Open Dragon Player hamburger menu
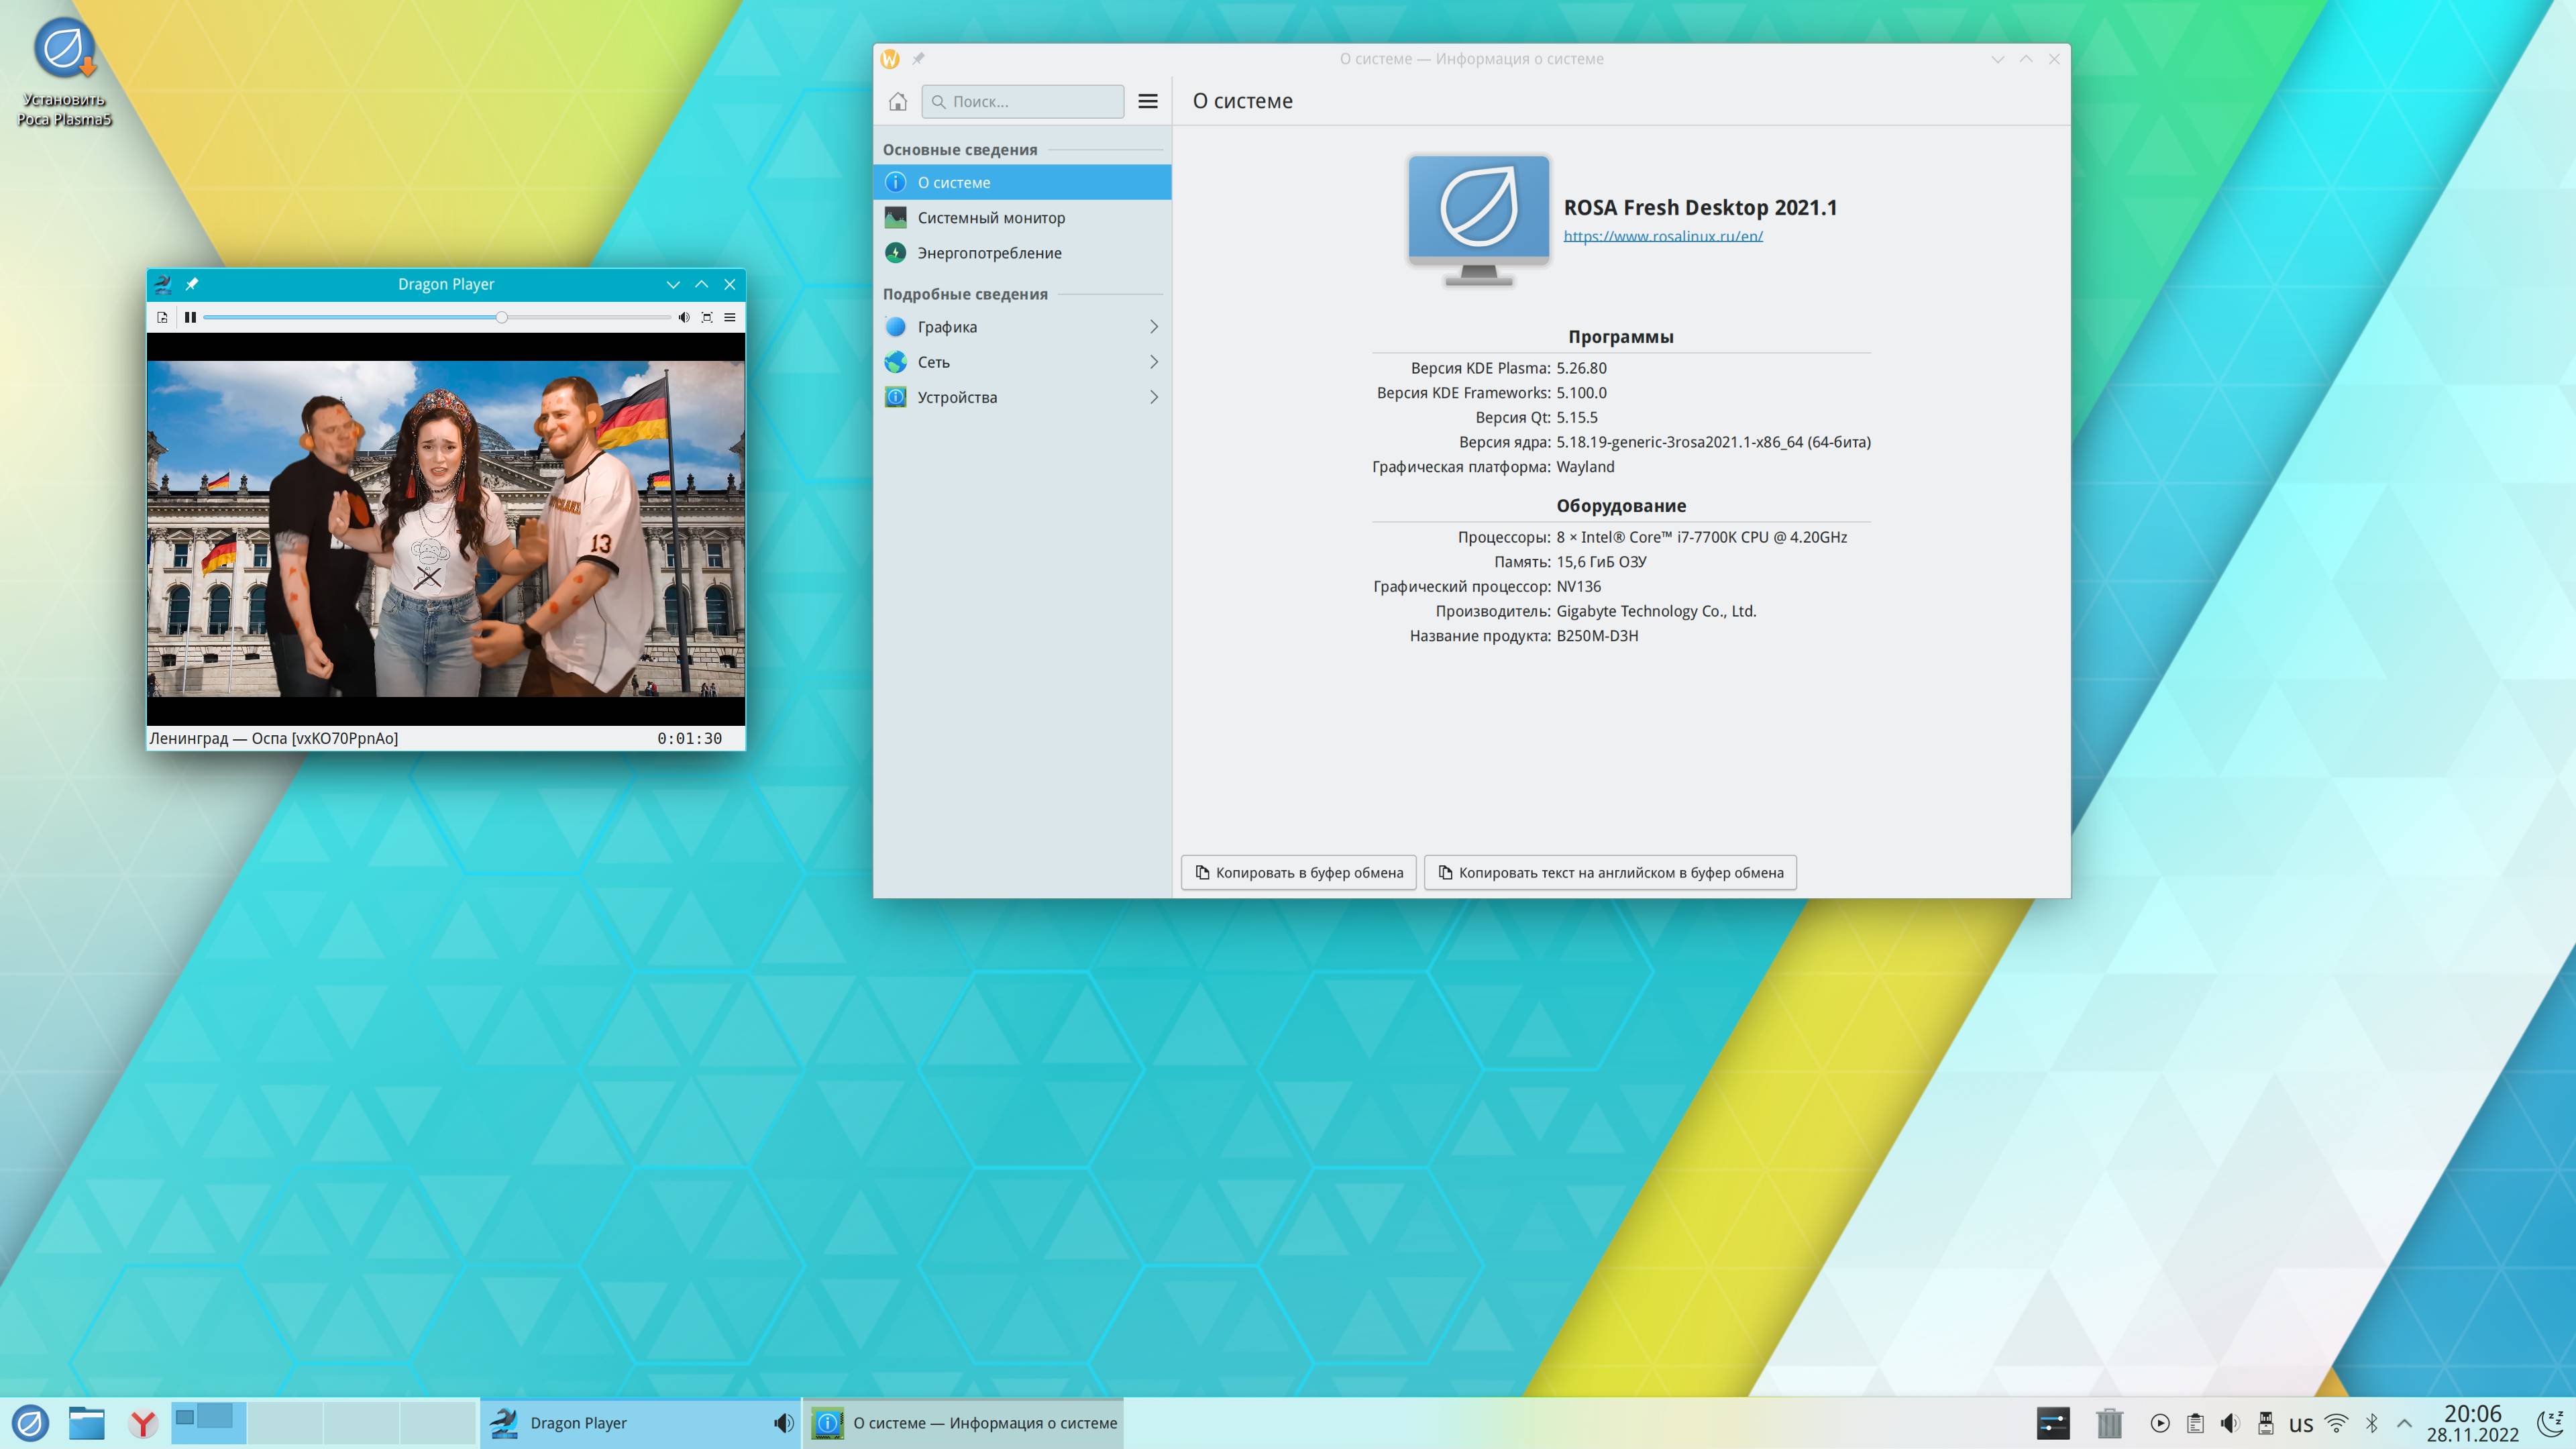The height and width of the screenshot is (1449, 2576). (730, 317)
